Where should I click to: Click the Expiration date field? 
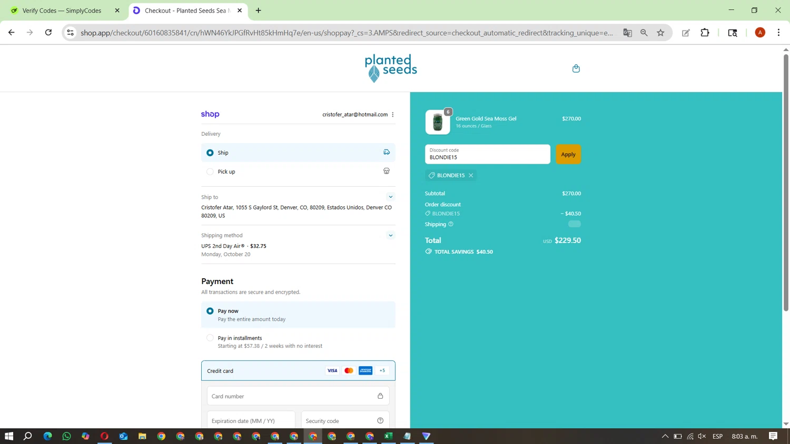pos(251,420)
